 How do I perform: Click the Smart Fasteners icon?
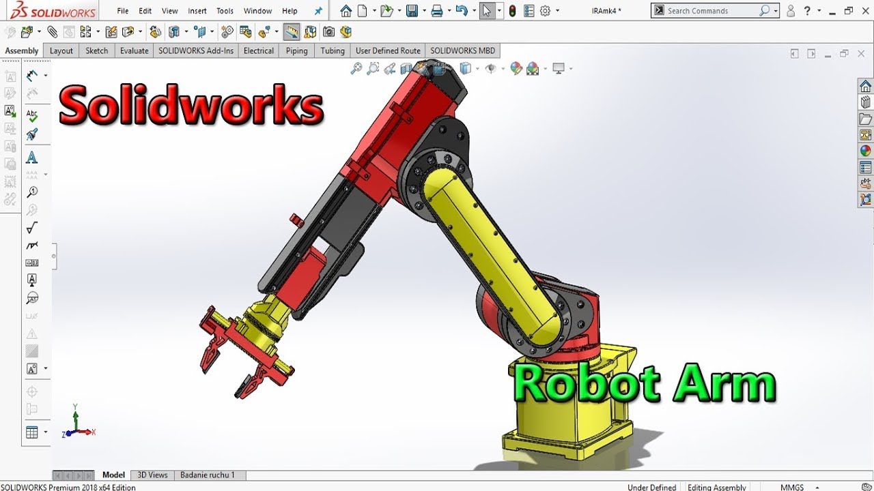(111, 32)
